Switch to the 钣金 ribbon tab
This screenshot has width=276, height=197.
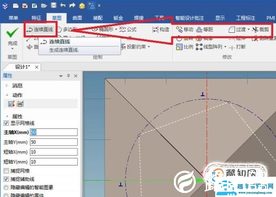coord(118,18)
